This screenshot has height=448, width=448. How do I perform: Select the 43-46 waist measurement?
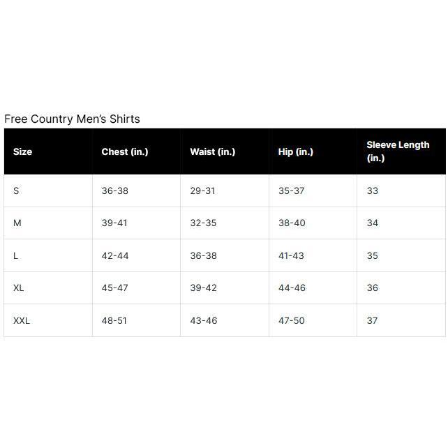coord(204,321)
